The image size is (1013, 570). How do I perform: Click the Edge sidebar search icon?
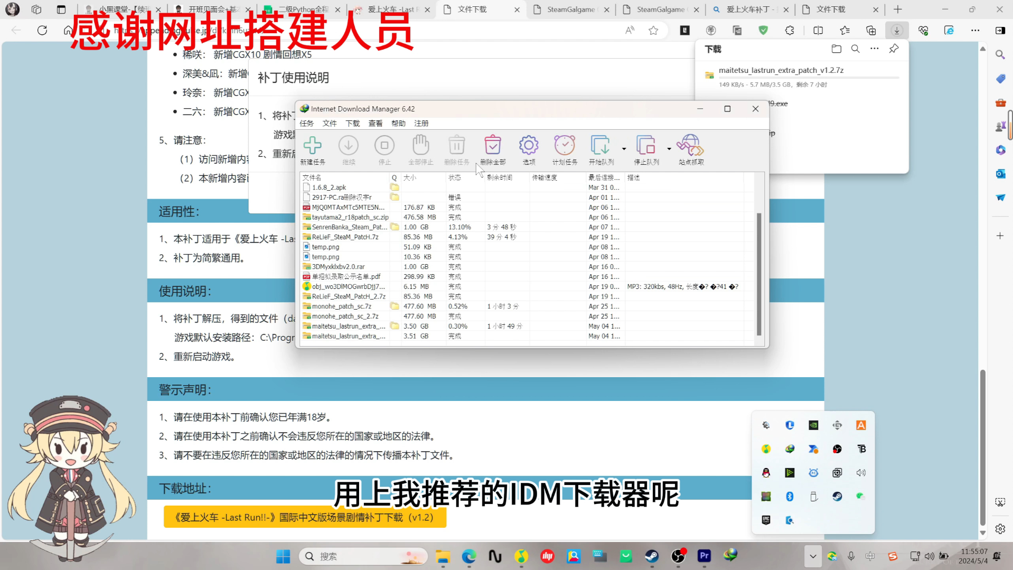pyautogui.click(x=1000, y=54)
